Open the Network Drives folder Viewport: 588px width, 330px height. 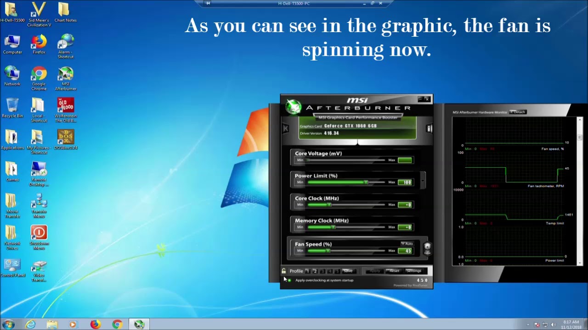[12, 238]
